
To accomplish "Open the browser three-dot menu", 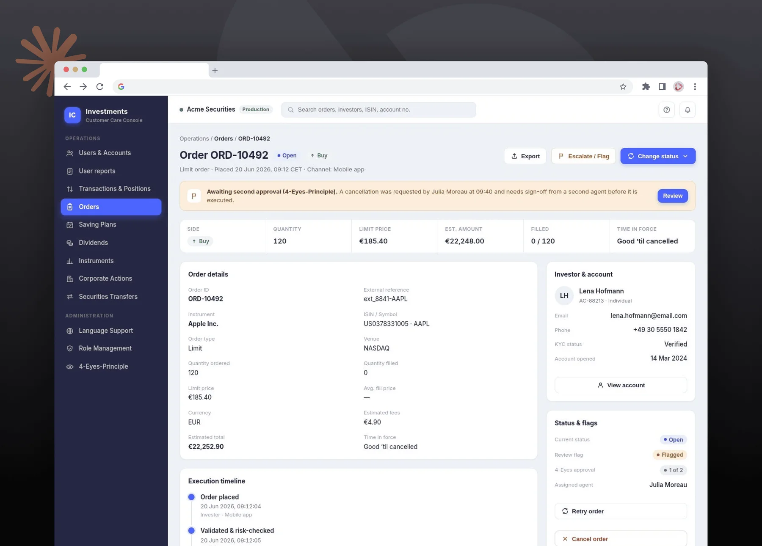I will [695, 87].
